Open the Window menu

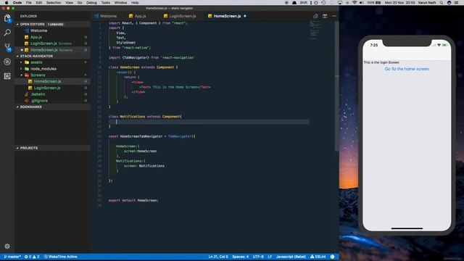coord(121,2)
